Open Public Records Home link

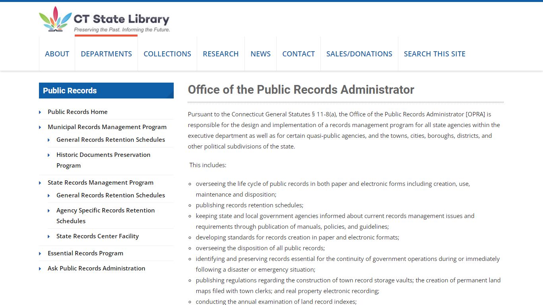point(78,112)
